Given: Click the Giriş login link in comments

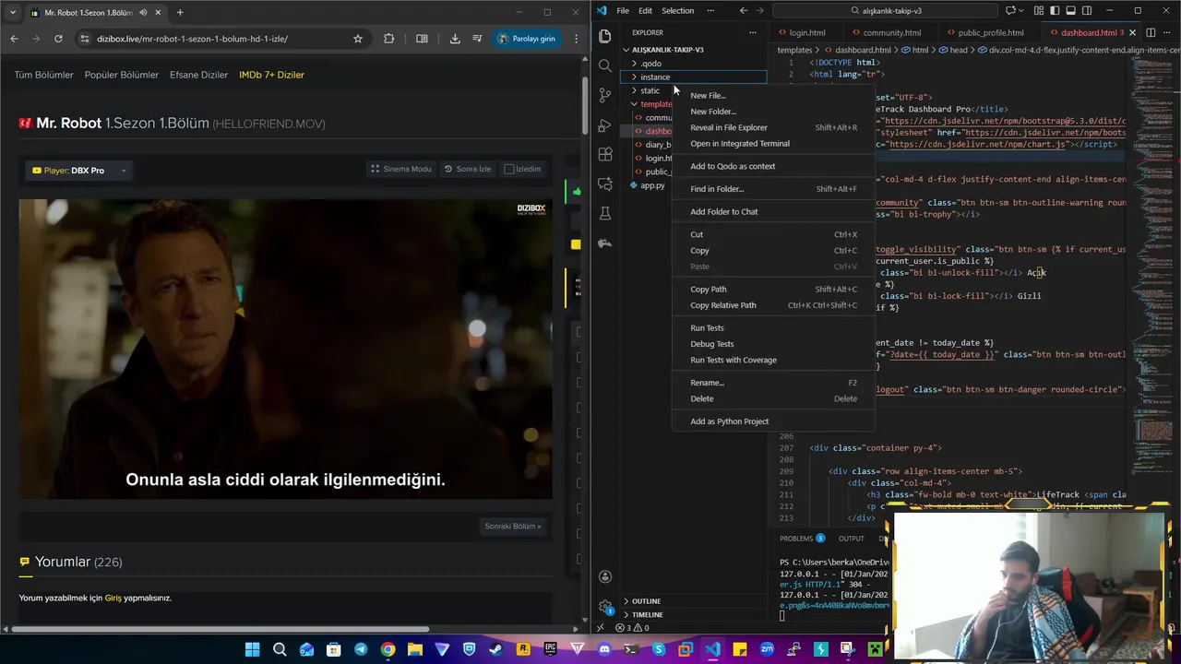Looking at the screenshot, I should pos(113,598).
